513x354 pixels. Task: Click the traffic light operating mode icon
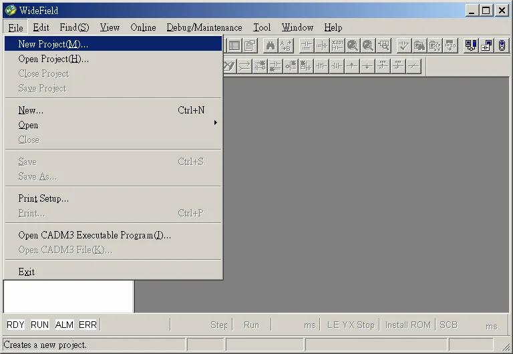click(502, 46)
